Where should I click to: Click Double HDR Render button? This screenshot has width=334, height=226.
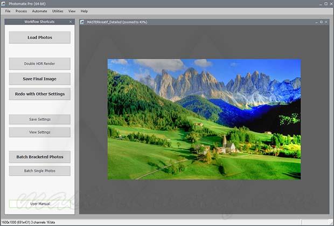coord(40,64)
